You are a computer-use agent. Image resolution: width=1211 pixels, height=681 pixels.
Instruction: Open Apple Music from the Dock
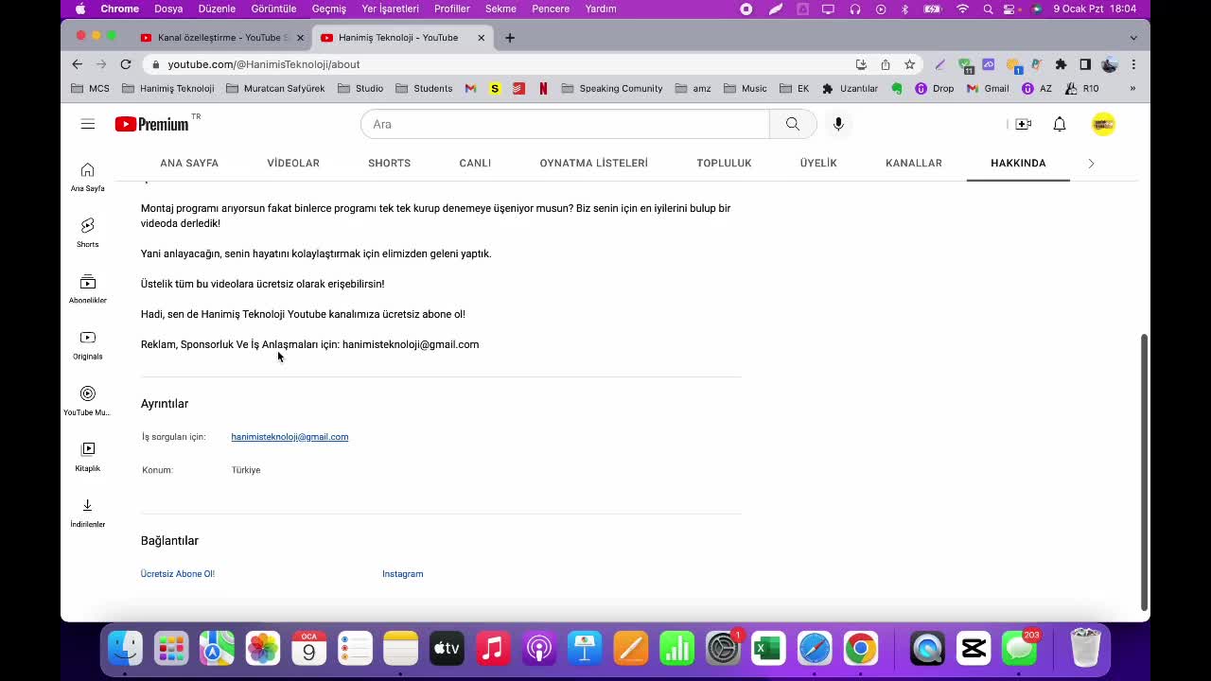492,649
